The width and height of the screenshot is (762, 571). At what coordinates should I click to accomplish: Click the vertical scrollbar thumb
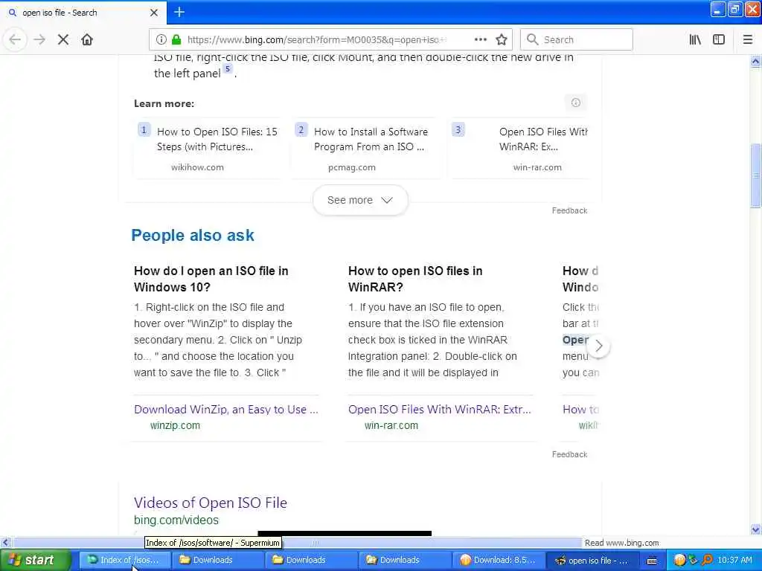[x=756, y=175]
